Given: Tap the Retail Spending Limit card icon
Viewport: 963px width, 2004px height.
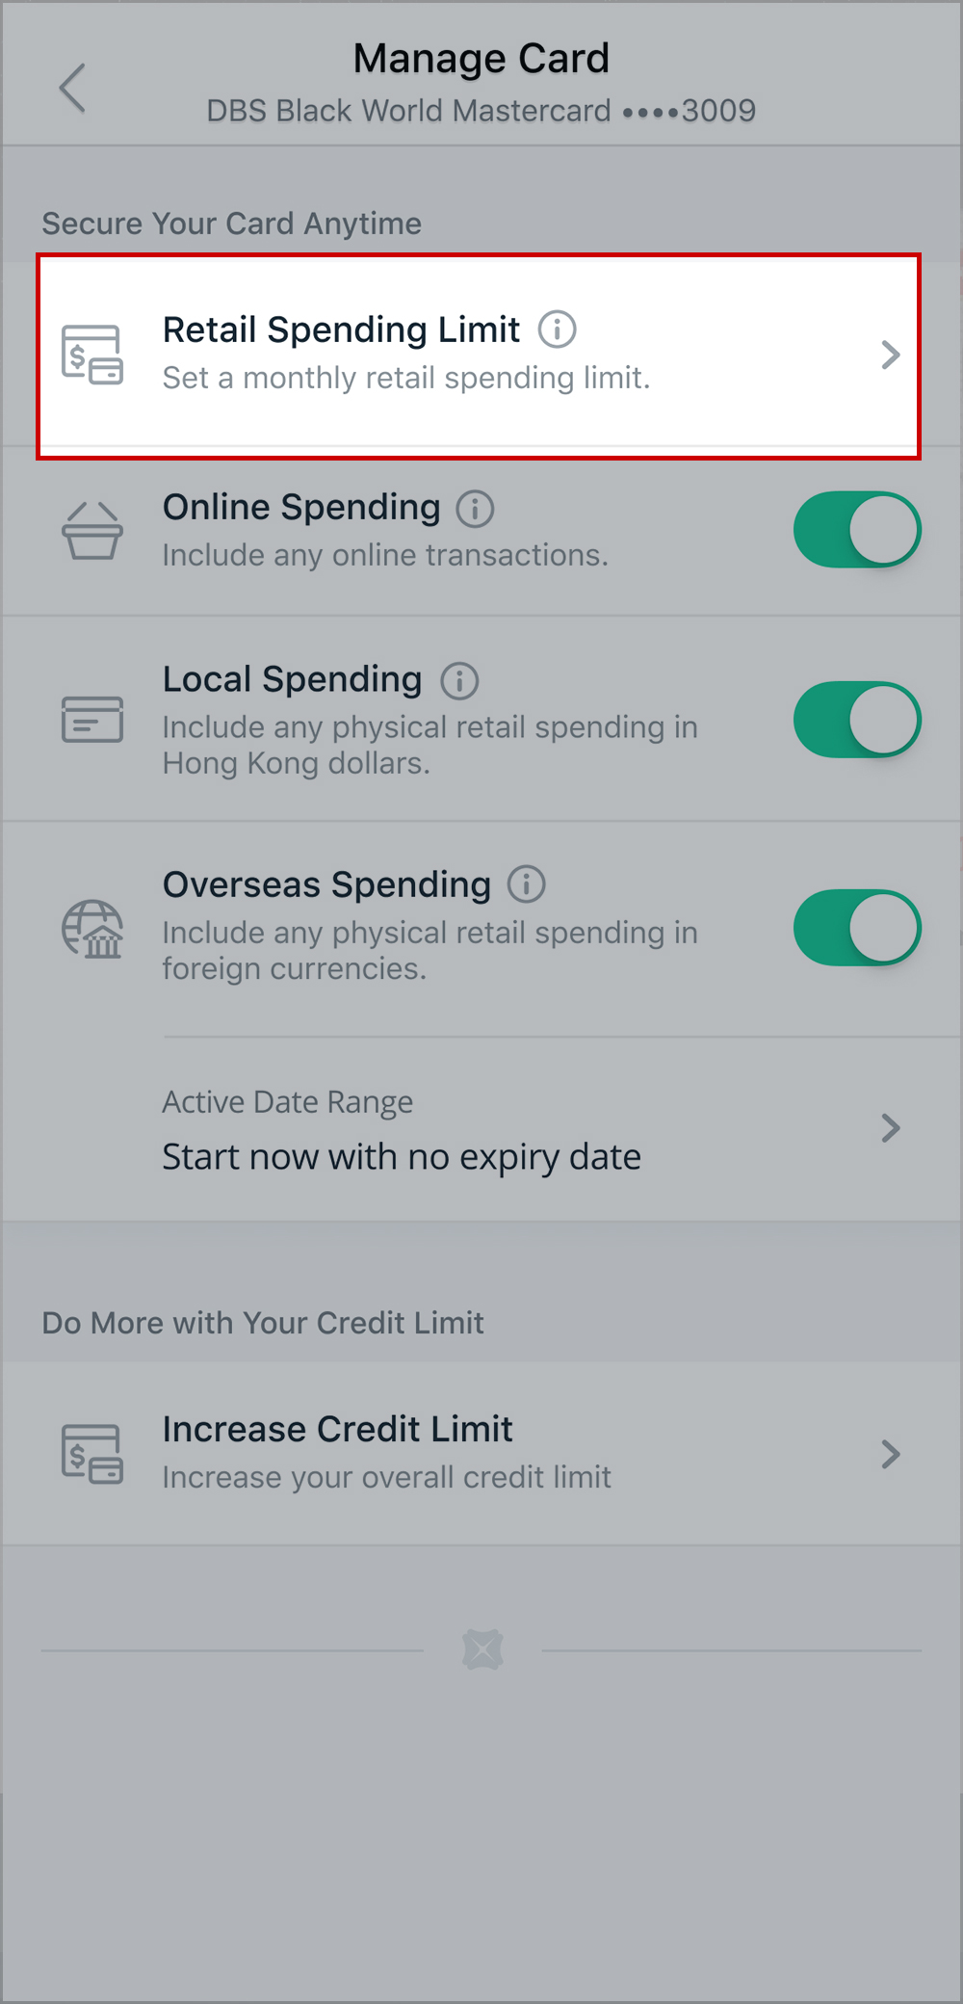Looking at the screenshot, I should [92, 355].
